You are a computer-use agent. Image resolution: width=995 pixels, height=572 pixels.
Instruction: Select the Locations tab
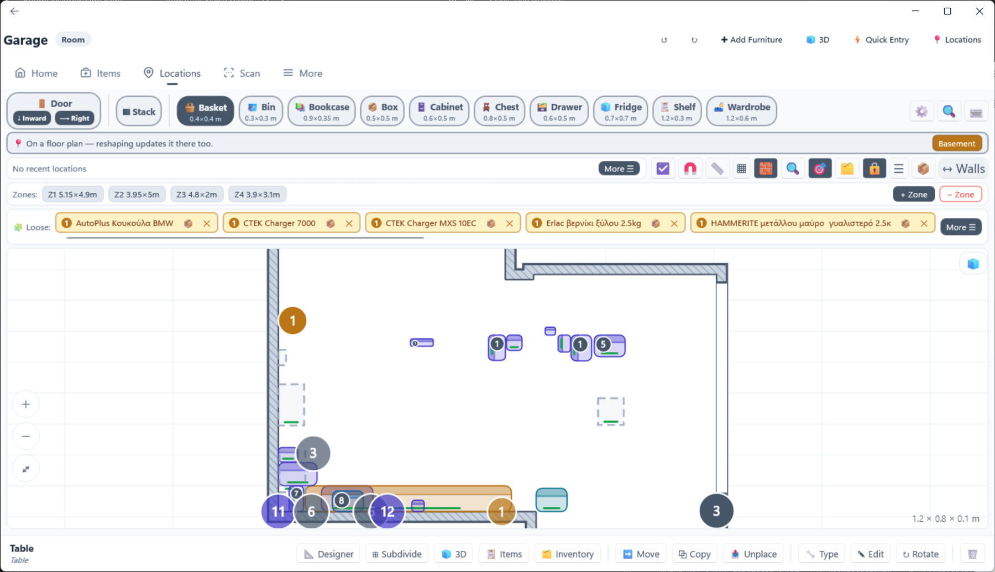point(172,73)
